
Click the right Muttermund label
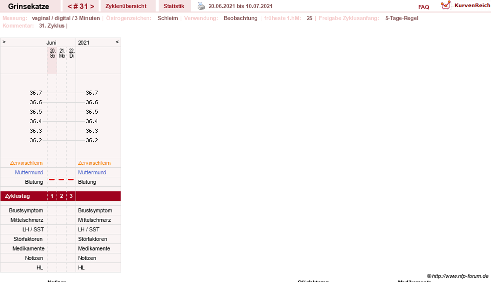[92, 172]
